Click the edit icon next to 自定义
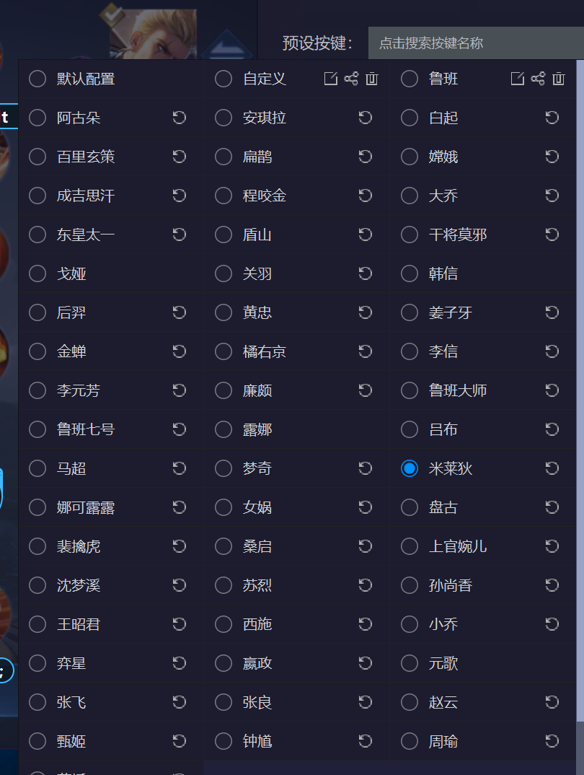The height and width of the screenshot is (775, 584). [x=330, y=79]
